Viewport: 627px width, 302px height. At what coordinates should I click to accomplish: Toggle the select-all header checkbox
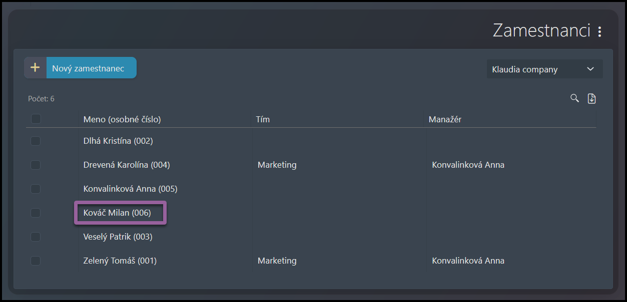[x=36, y=119]
